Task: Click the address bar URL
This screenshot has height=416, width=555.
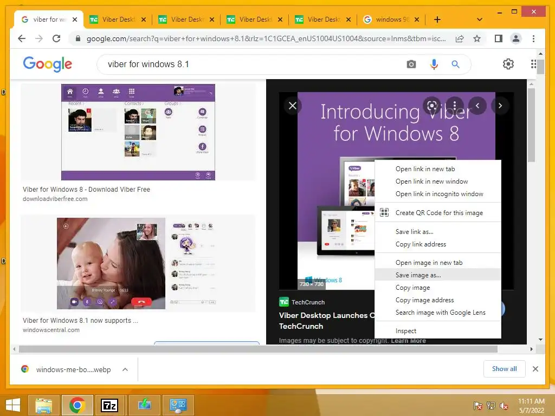Action: point(266,38)
